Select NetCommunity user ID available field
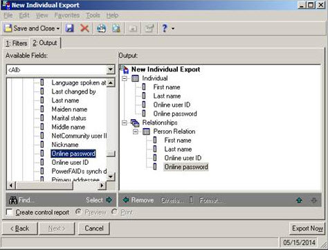This screenshot has height=250, width=328. tap(79, 136)
